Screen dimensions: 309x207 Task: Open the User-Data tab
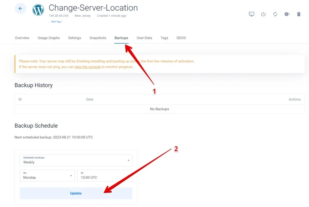[144, 38]
